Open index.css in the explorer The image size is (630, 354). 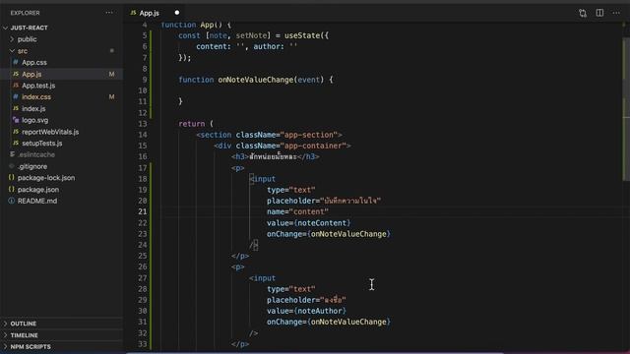[36, 96]
